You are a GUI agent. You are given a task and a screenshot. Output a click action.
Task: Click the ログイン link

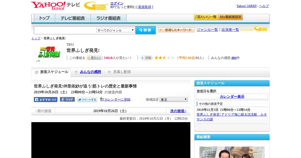point(117,3)
